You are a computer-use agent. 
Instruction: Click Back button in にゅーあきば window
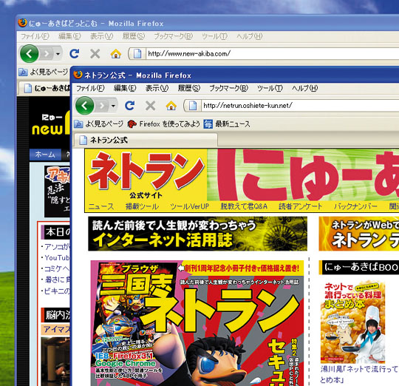(x=30, y=53)
